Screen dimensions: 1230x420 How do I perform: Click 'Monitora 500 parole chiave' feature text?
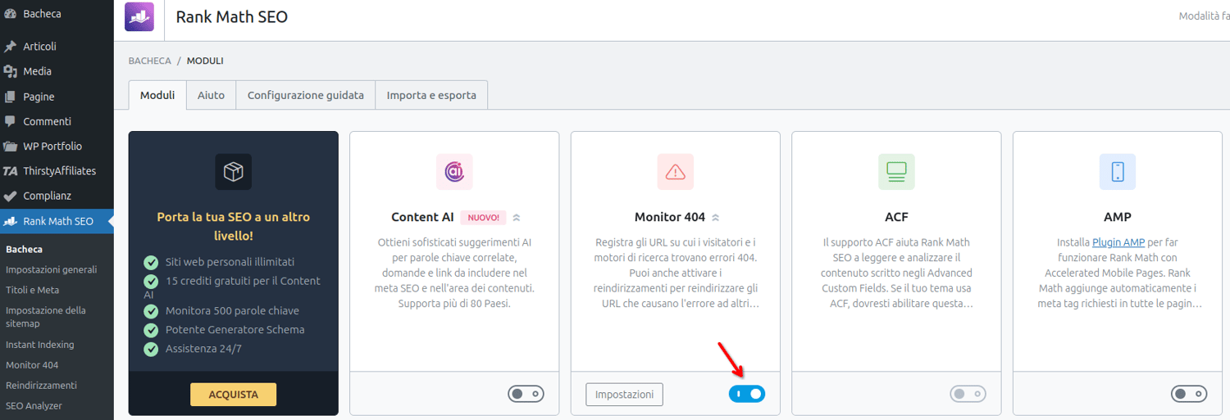point(232,311)
